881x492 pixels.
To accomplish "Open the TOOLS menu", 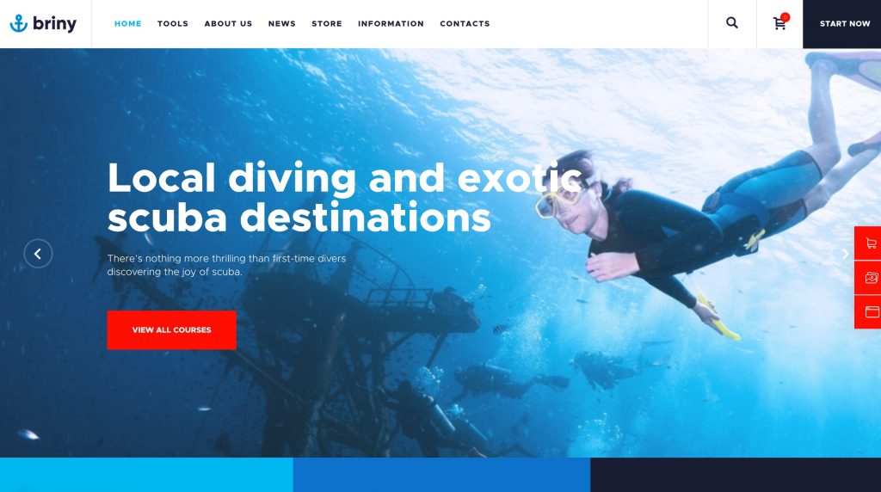I will click(172, 23).
